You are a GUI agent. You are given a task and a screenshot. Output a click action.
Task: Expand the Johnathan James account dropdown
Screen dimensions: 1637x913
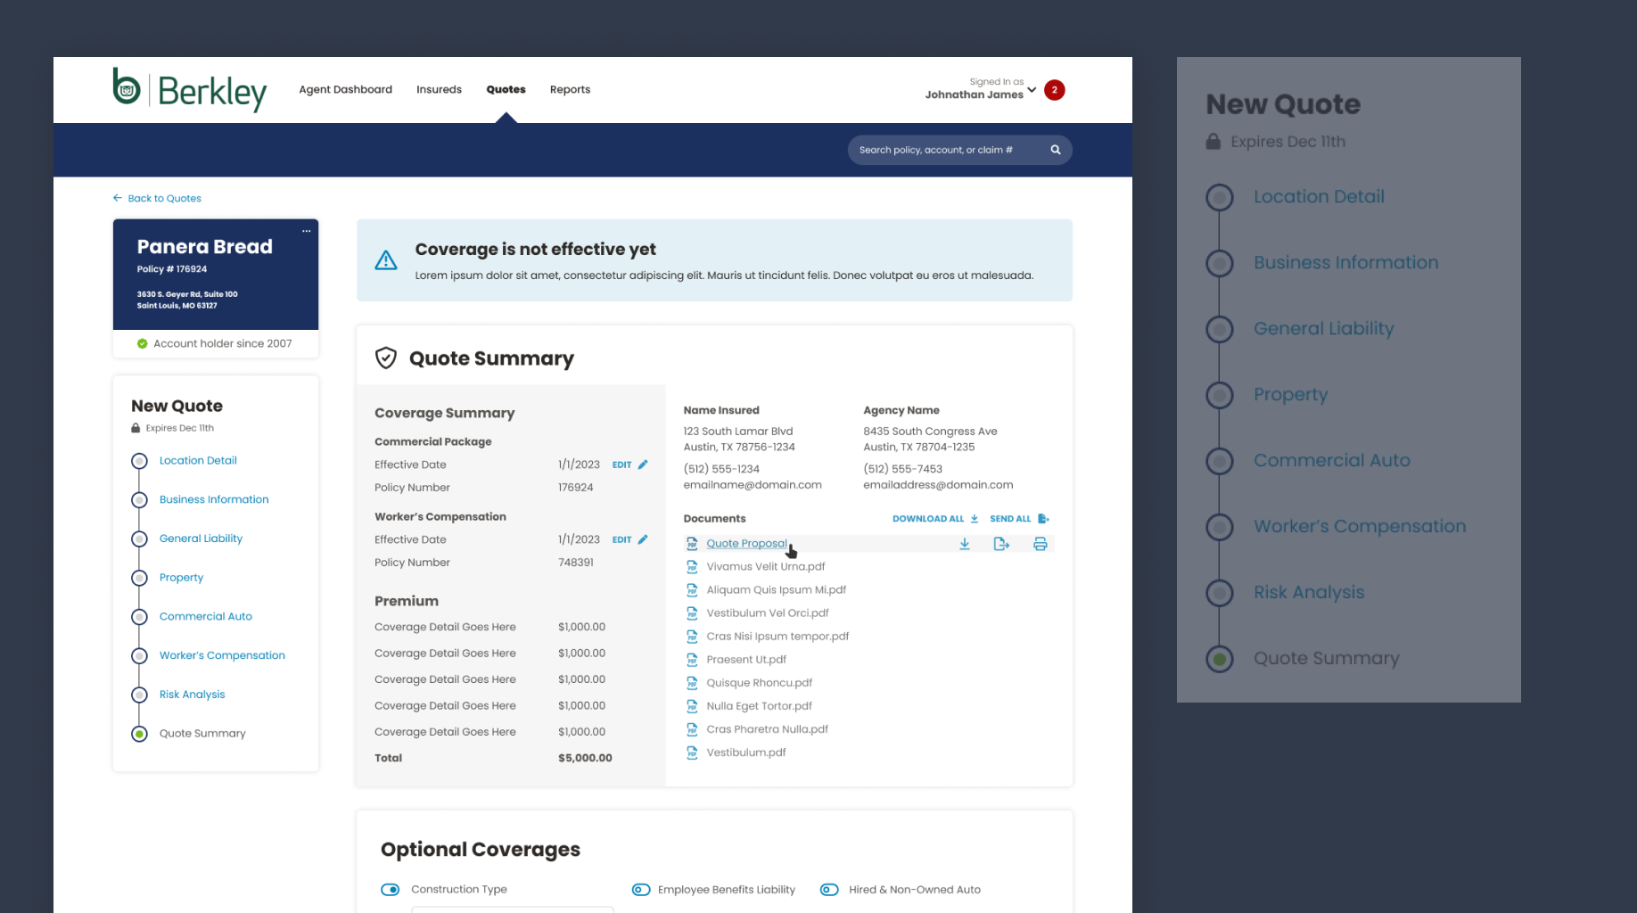(x=1032, y=89)
